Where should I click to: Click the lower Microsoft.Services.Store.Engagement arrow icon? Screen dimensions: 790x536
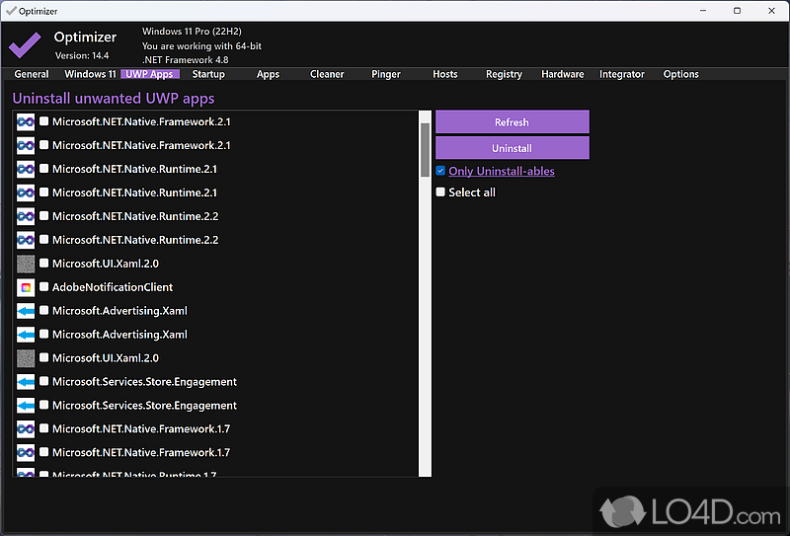[26, 406]
